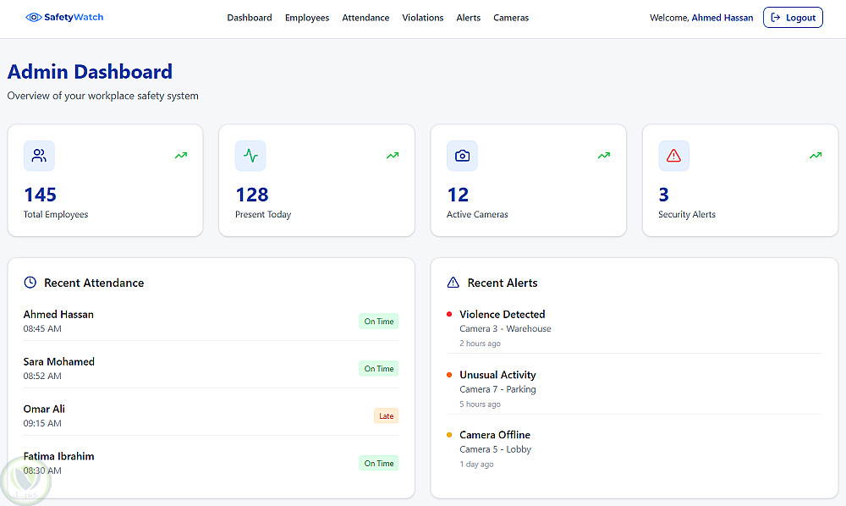Click the red dot beside Violence Detected
This screenshot has width=846, height=506.
coord(449,314)
